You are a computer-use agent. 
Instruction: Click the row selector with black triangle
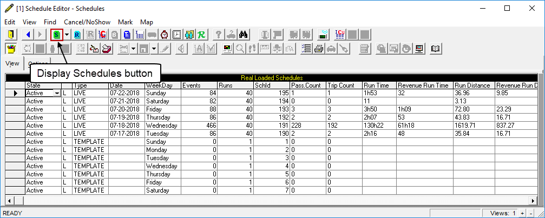15,93
